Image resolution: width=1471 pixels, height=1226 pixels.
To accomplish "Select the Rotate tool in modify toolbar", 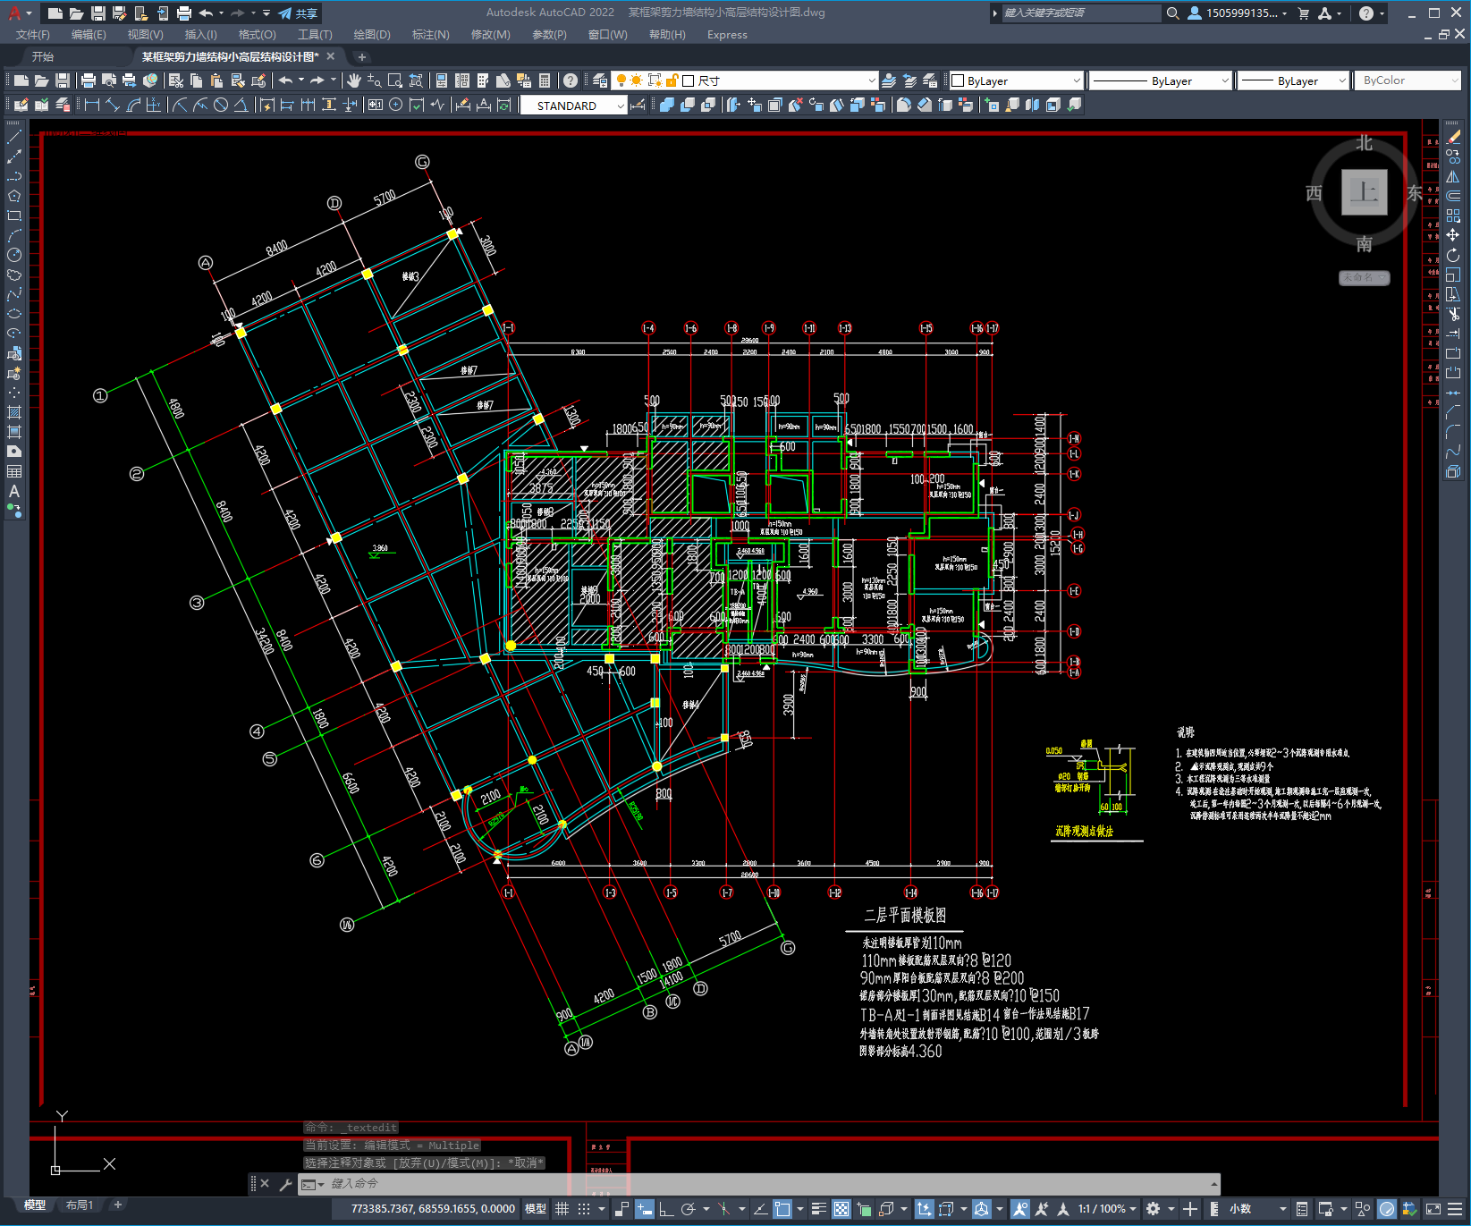I will (x=1453, y=255).
